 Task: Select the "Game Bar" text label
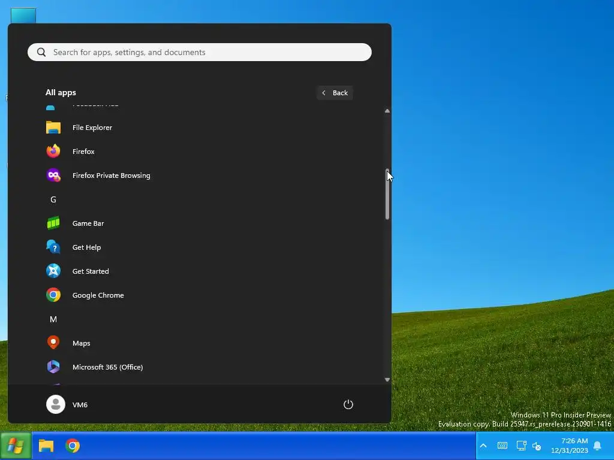click(88, 223)
